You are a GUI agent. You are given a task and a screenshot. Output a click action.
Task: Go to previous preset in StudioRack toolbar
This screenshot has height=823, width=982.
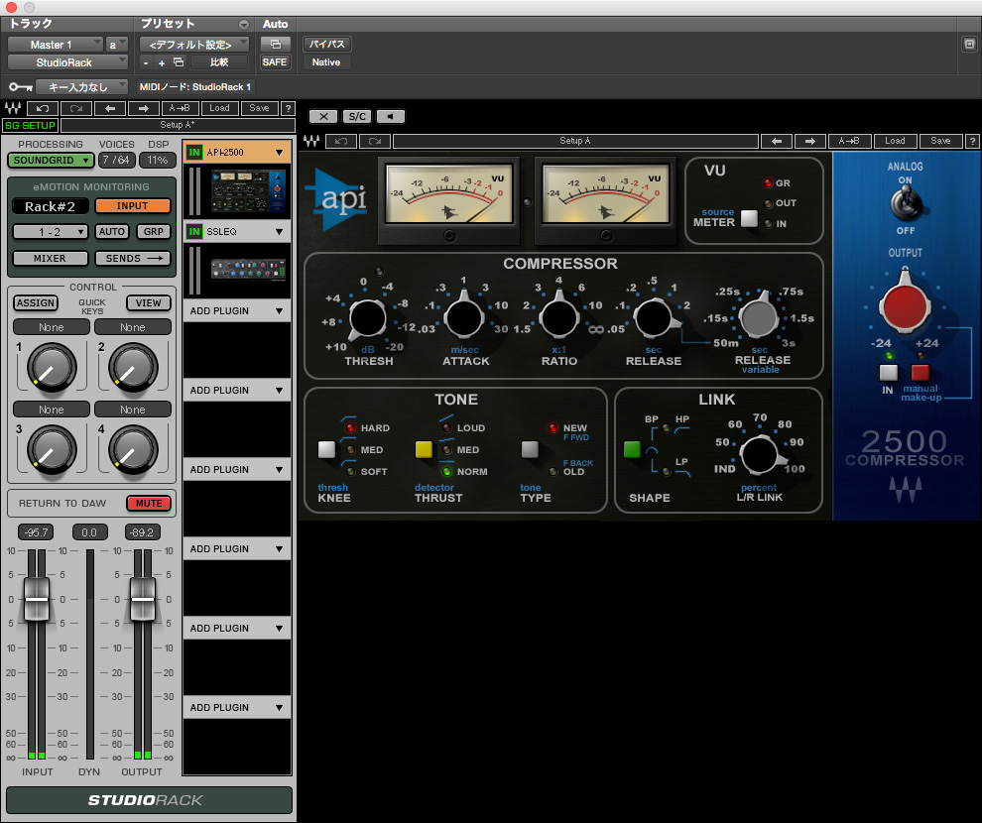tap(110, 108)
